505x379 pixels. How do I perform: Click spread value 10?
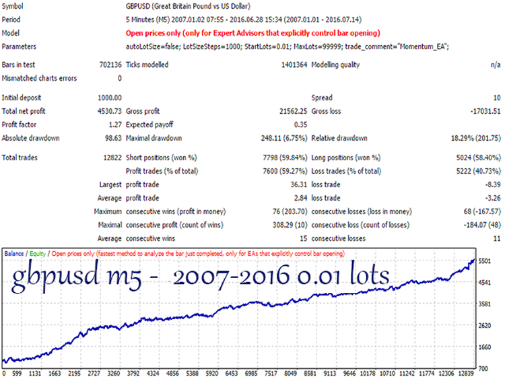[x=497, y=98]
